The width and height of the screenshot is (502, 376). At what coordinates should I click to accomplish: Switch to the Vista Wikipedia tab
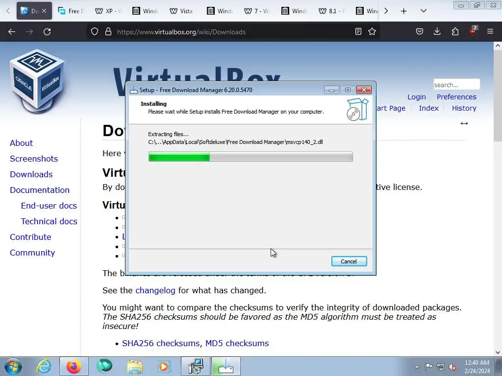click(183, 11)
